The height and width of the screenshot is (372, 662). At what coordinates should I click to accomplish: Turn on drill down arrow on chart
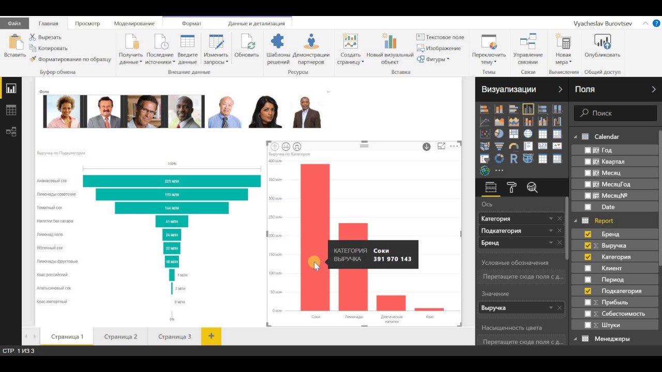pyautogui.click(x=426, y=146)
